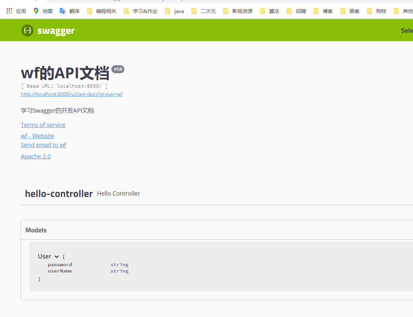Viewport: 413px width, 317px height.
Task: Open the Apache 2.0 license link
Action: pos(36,156)
